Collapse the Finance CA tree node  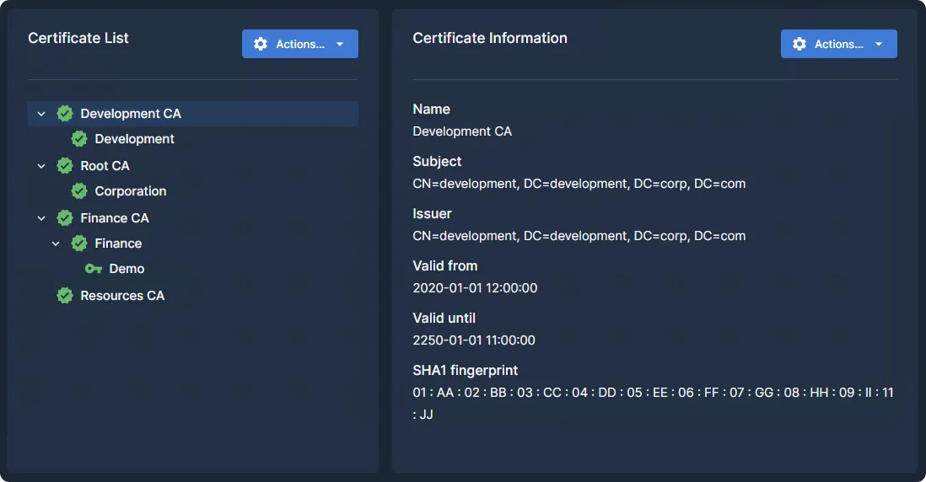click(41, 217)
